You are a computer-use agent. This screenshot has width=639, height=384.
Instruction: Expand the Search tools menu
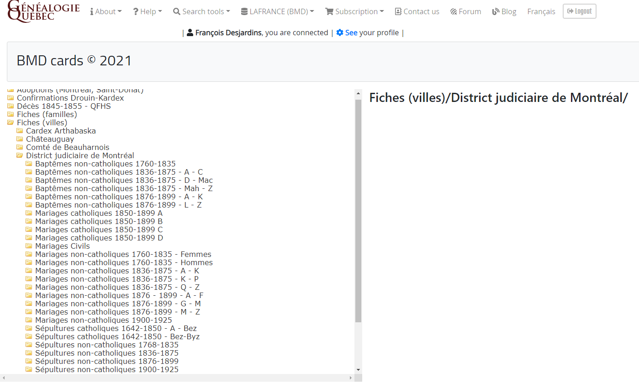point(201,11)
